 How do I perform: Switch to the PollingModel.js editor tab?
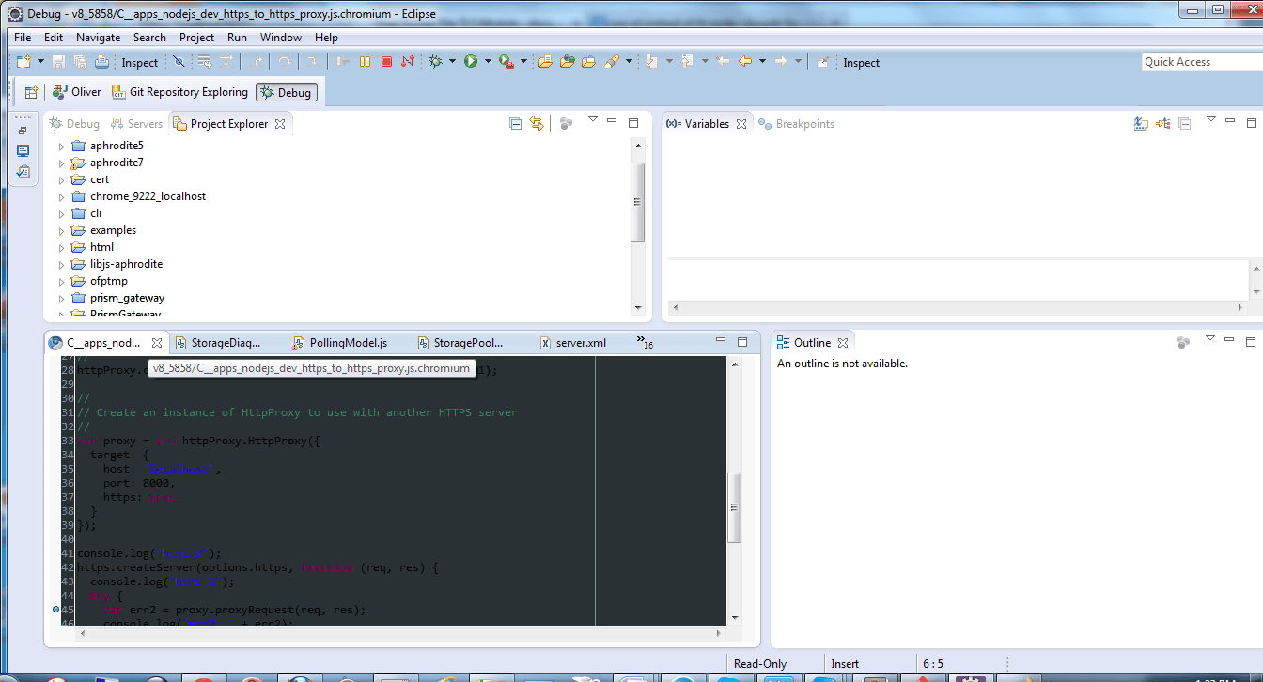pyautogui.click(x=348, y=343)
